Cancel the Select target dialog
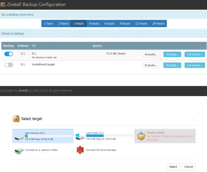Viewport: 207px width, 172px height. click(x=188, y=167)
